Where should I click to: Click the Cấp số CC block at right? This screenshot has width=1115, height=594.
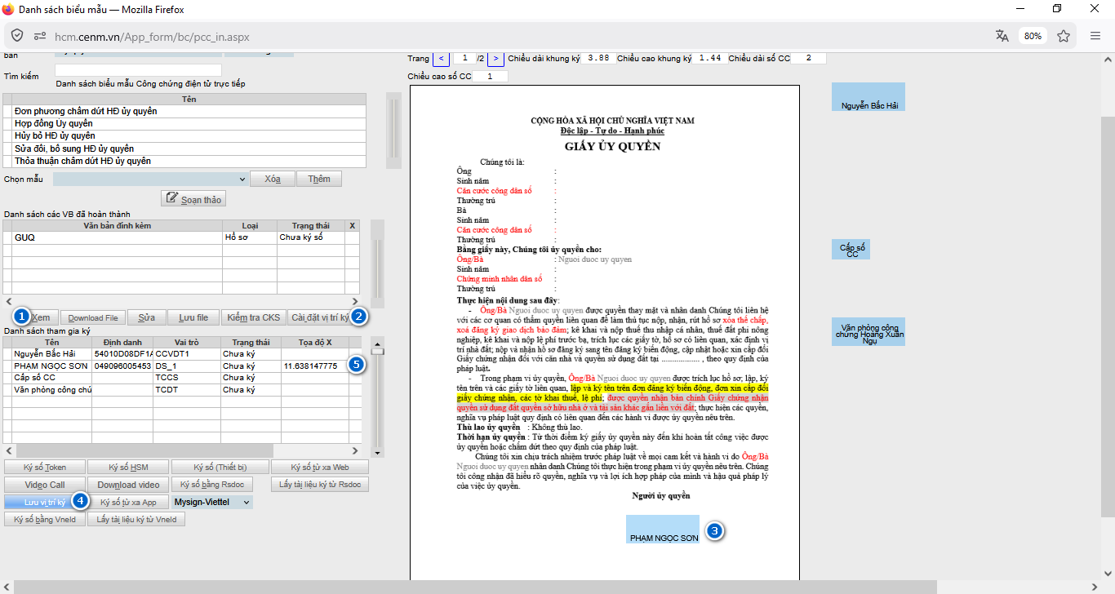pos(852,250)
